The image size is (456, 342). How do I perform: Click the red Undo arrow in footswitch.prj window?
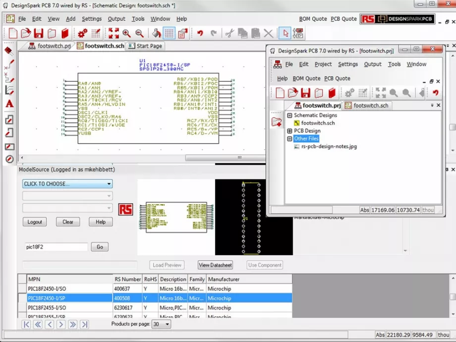(435, 93)
